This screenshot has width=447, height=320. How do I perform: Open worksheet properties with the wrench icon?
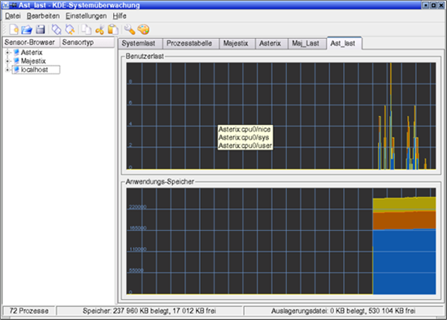129,29
